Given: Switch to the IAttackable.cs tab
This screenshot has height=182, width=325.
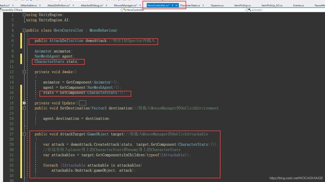Looking at the screenshot, I should [x=28, y=5].
